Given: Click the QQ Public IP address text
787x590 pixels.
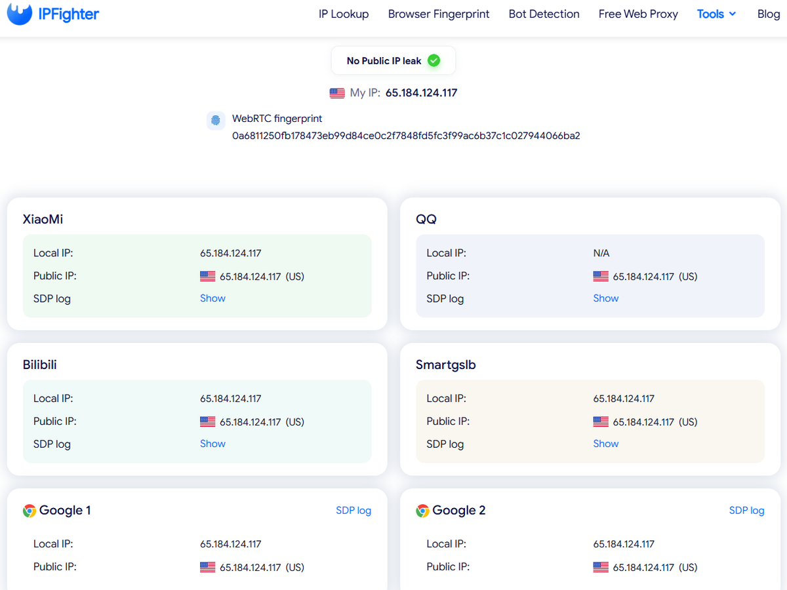Looking at the screenshot, I should (x=644, y=277).
